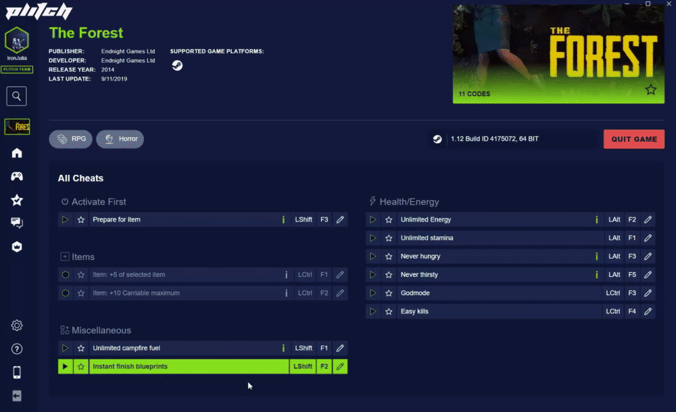Screen dimensions: 676x412
Task: Show info for the Never thirsty cheat
Action: (597, 274)
